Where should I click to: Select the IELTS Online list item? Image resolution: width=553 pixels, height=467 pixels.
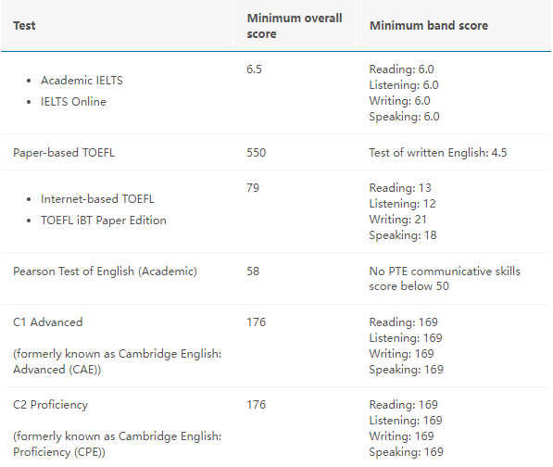point(73,102)
